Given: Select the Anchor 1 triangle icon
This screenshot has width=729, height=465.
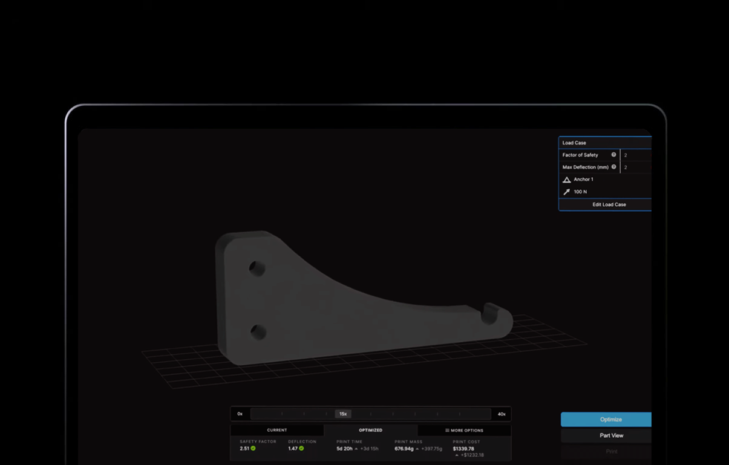Looking at the screenshot, I should [567, 180].
